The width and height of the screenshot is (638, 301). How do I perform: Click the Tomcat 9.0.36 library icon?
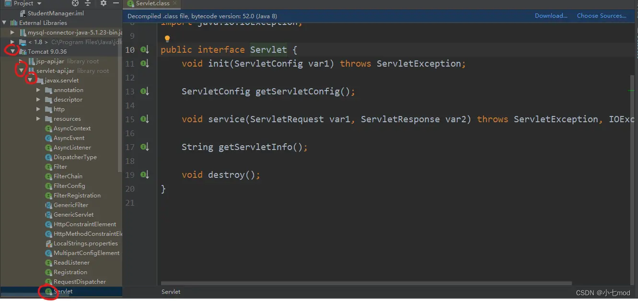tap(23, 52)
